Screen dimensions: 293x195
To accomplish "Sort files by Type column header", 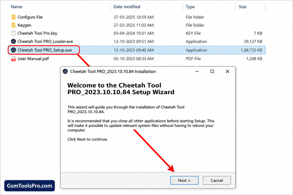I will (190, 7).
